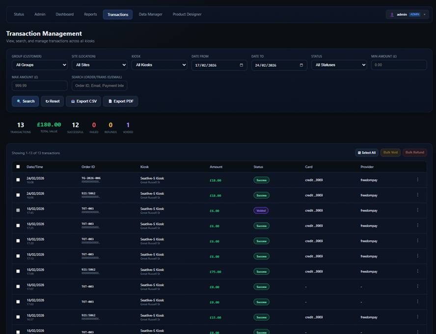Expand the Group (Customer) dropdown
This screenshot has height=334, width=436.
(x=40, y=65)
